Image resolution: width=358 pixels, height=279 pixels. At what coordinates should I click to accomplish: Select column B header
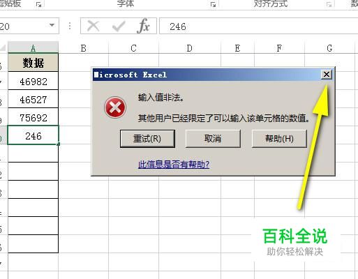click(84, 48)
